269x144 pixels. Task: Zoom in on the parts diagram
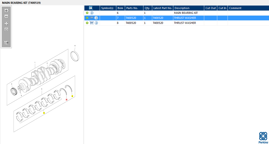pyautogui.click(x=6, y=11)
